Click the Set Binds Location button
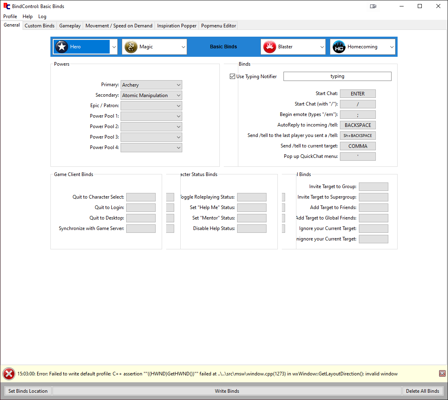Image resolution: width=448 pixels, height=400 pixels. (x=28, y=391)
